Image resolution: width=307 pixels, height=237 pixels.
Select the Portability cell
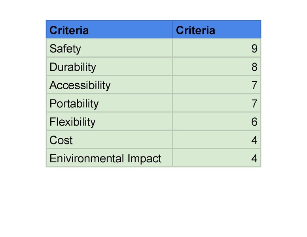(109, 103)
